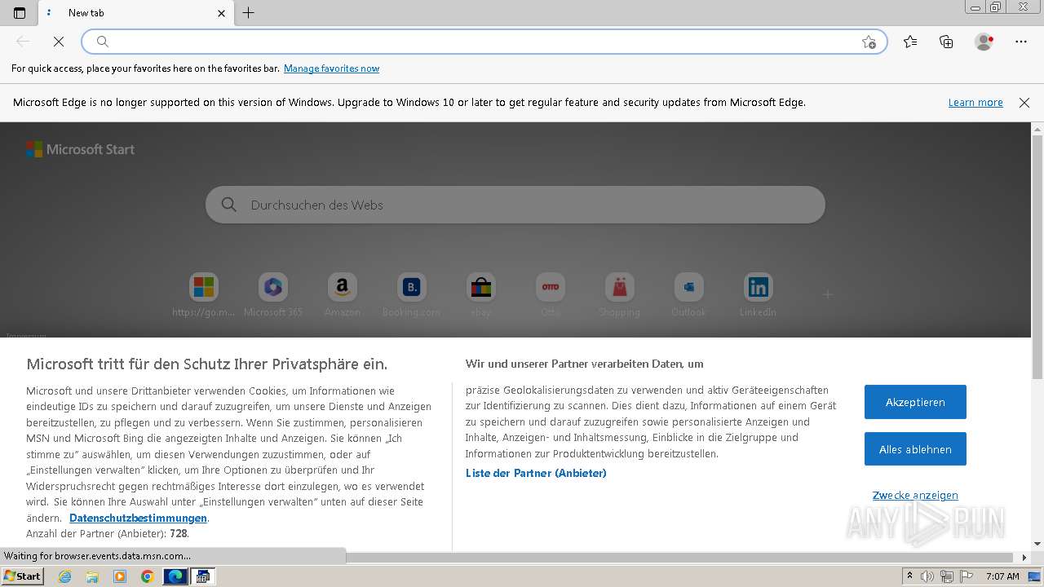Click Manage favorites now link
1044x587 pixels.
click(x=331, y=68)
